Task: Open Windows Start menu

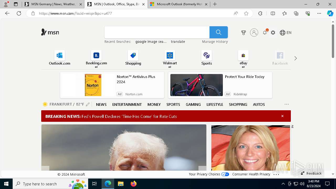Action: (6, 184)
